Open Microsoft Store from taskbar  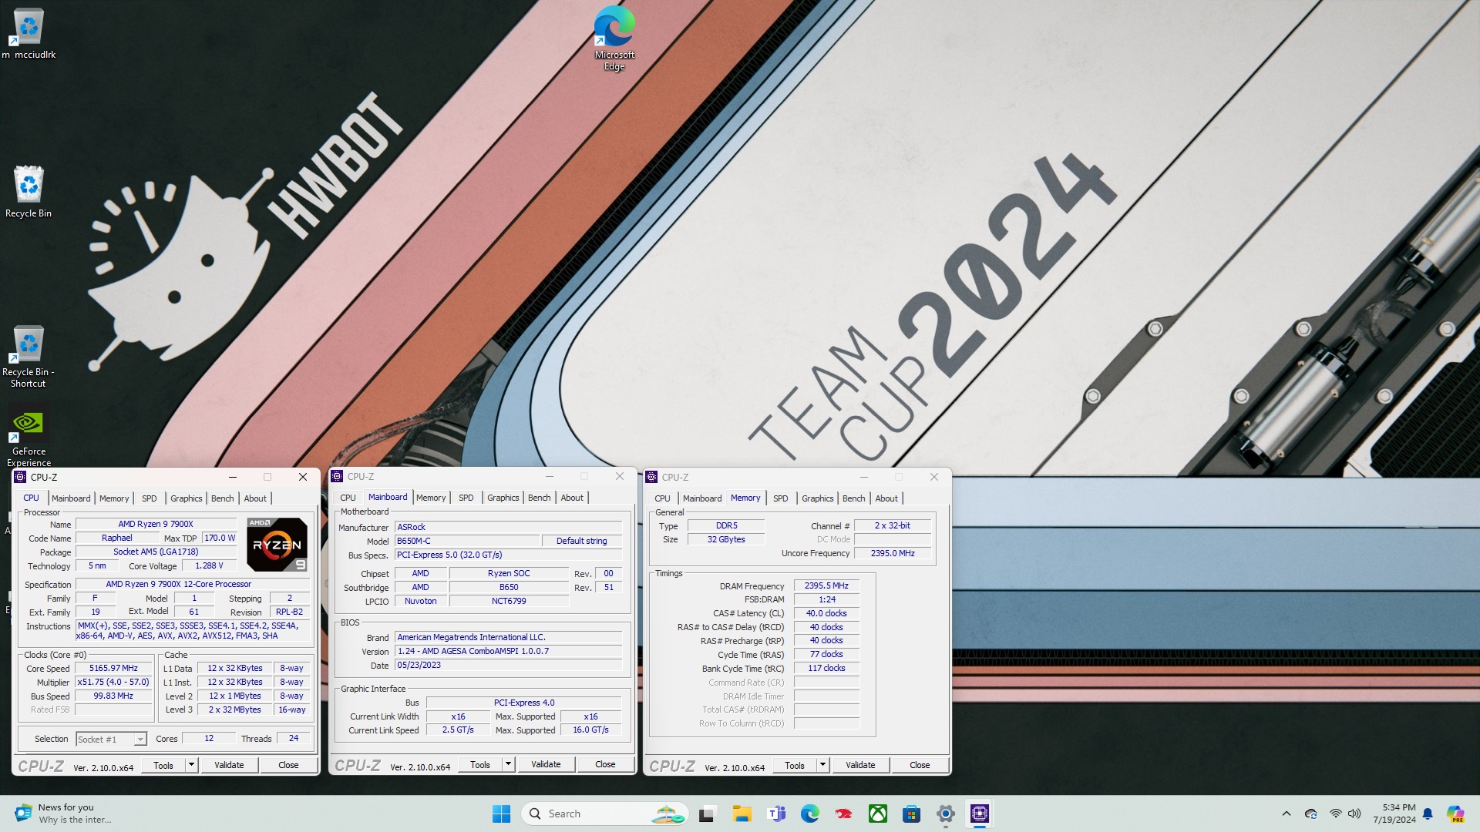(912, 814)
